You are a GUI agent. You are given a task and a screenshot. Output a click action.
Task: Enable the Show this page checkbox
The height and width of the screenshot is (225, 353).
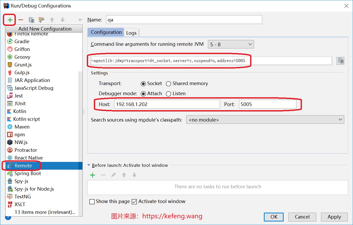tap(92, 202)
